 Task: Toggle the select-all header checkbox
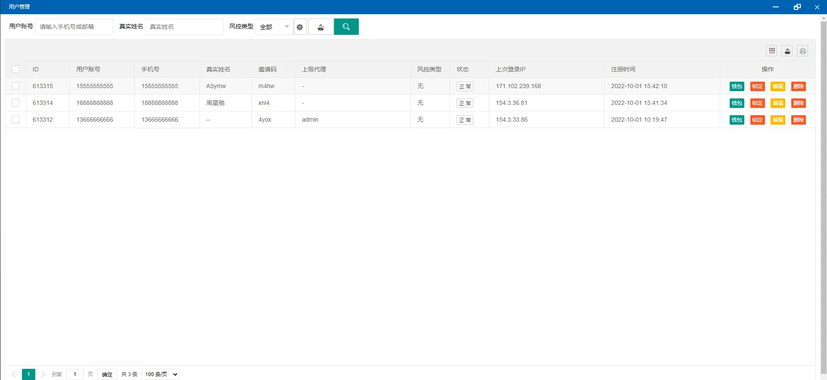click(x=16, y=69)
